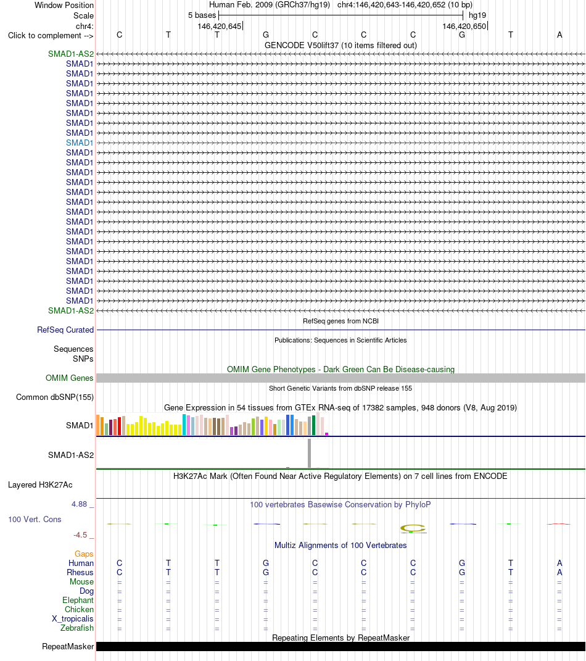Click the red PhyloP mark under base A
The height and width of the screenshot is (661, 586).
coord(559,524)
